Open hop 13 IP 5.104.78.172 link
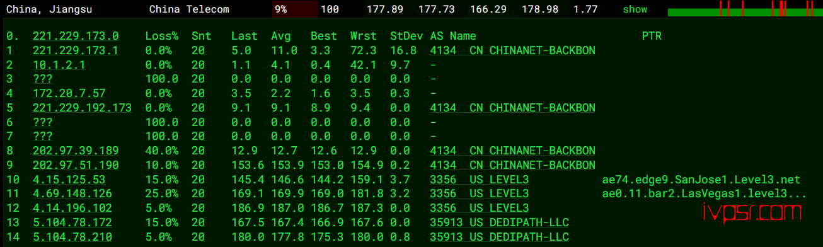This screenshot has width=823, height=247. [x=72, y=222]
